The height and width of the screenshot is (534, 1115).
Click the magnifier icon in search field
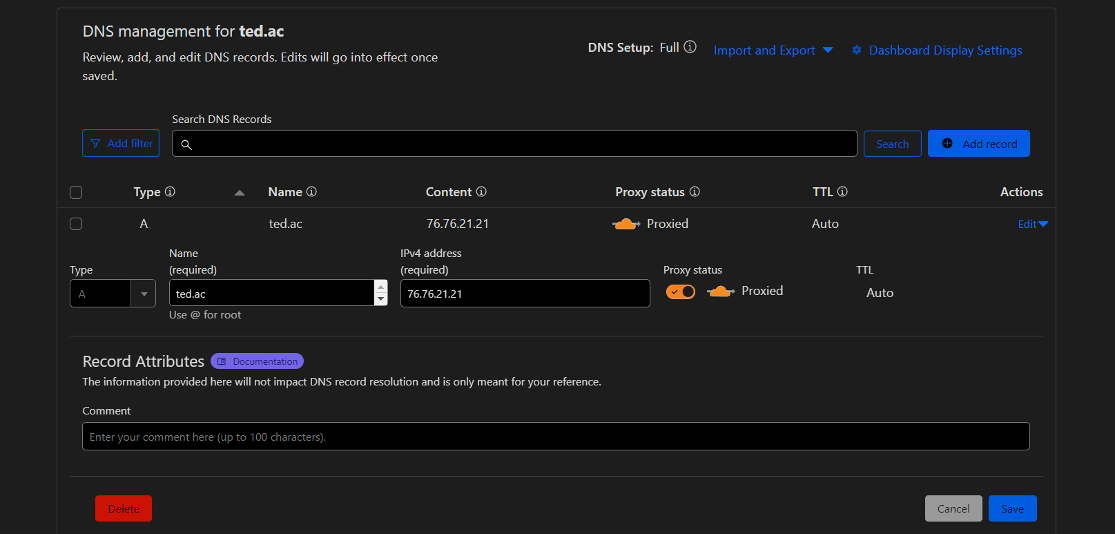tap(186, 144)
